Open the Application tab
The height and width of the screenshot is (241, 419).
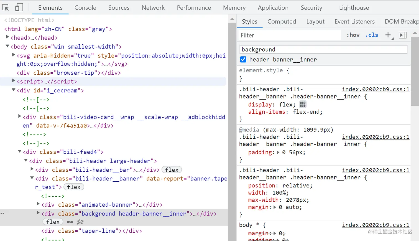coord(273,8)
